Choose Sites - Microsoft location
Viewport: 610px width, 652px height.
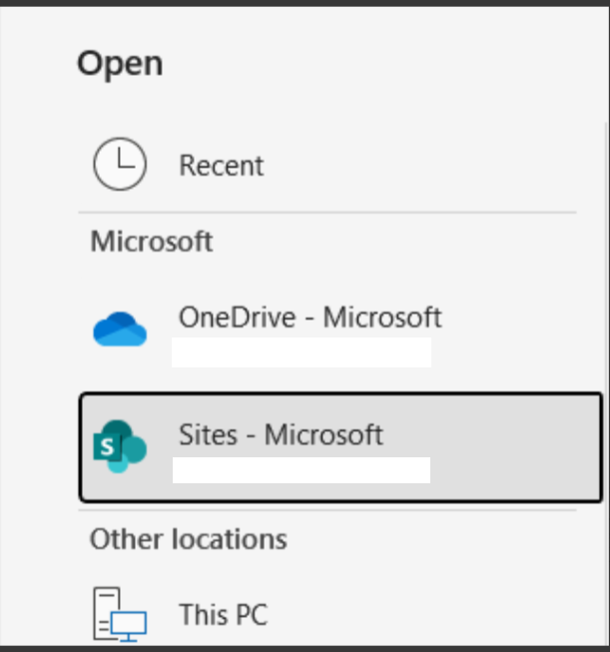340,447
